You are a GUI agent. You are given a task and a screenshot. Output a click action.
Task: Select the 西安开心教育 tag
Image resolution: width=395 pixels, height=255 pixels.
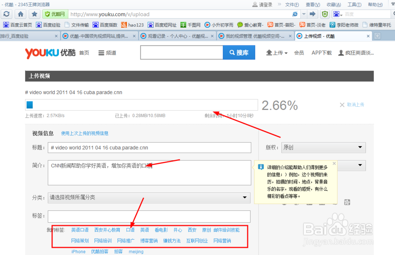(107, 230)
